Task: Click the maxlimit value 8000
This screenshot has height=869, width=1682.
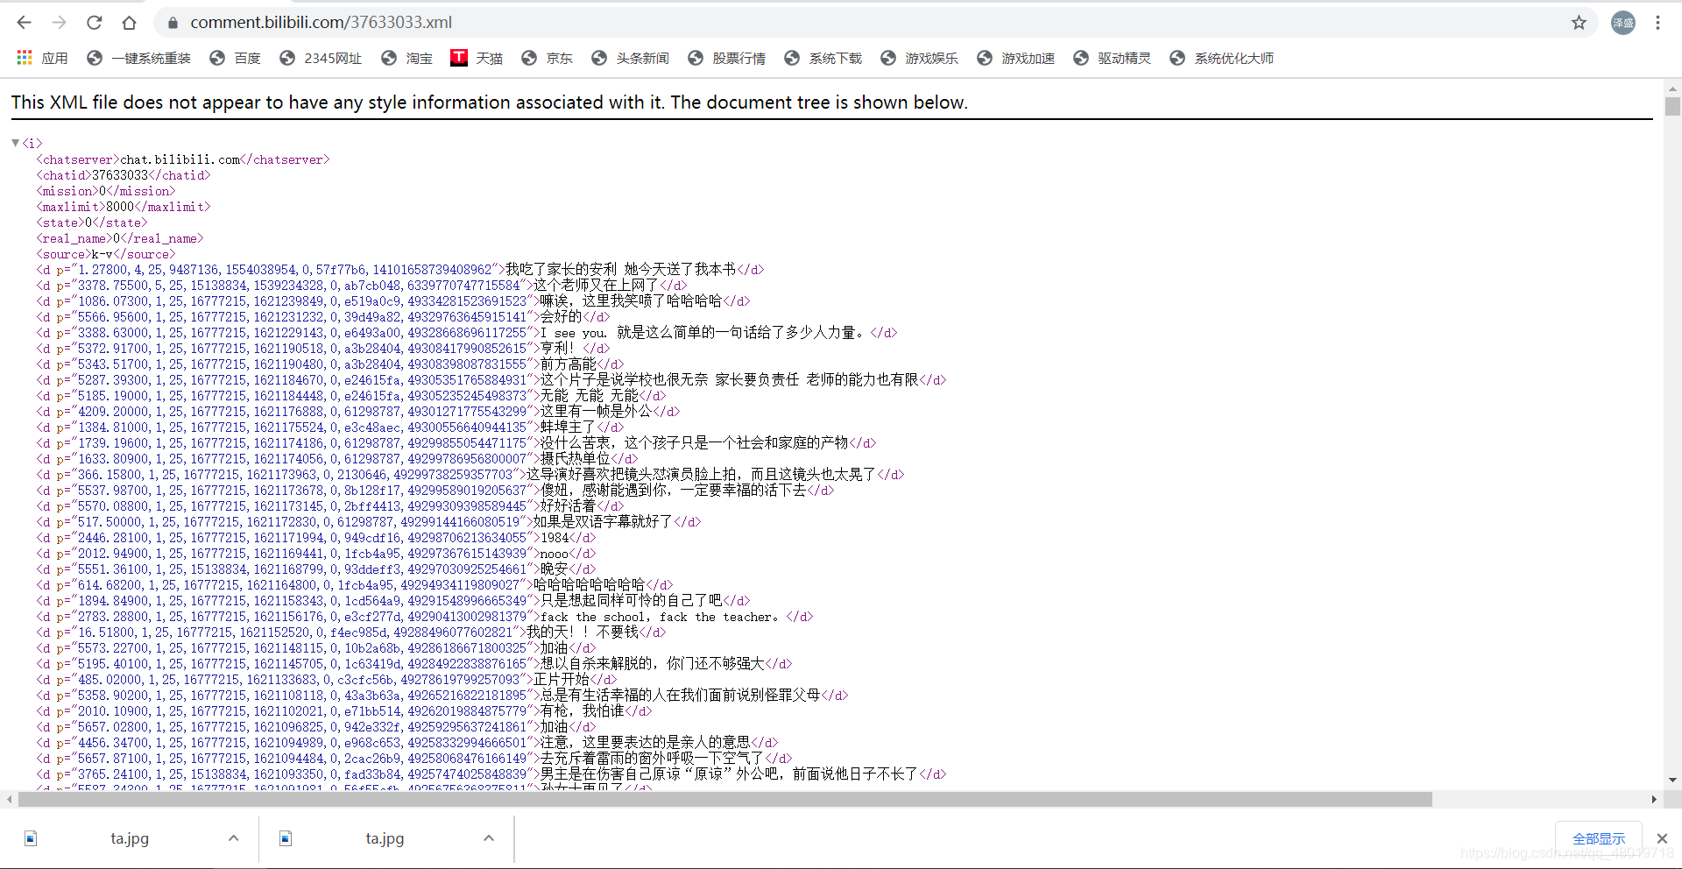Action: (x=120, y=207)
